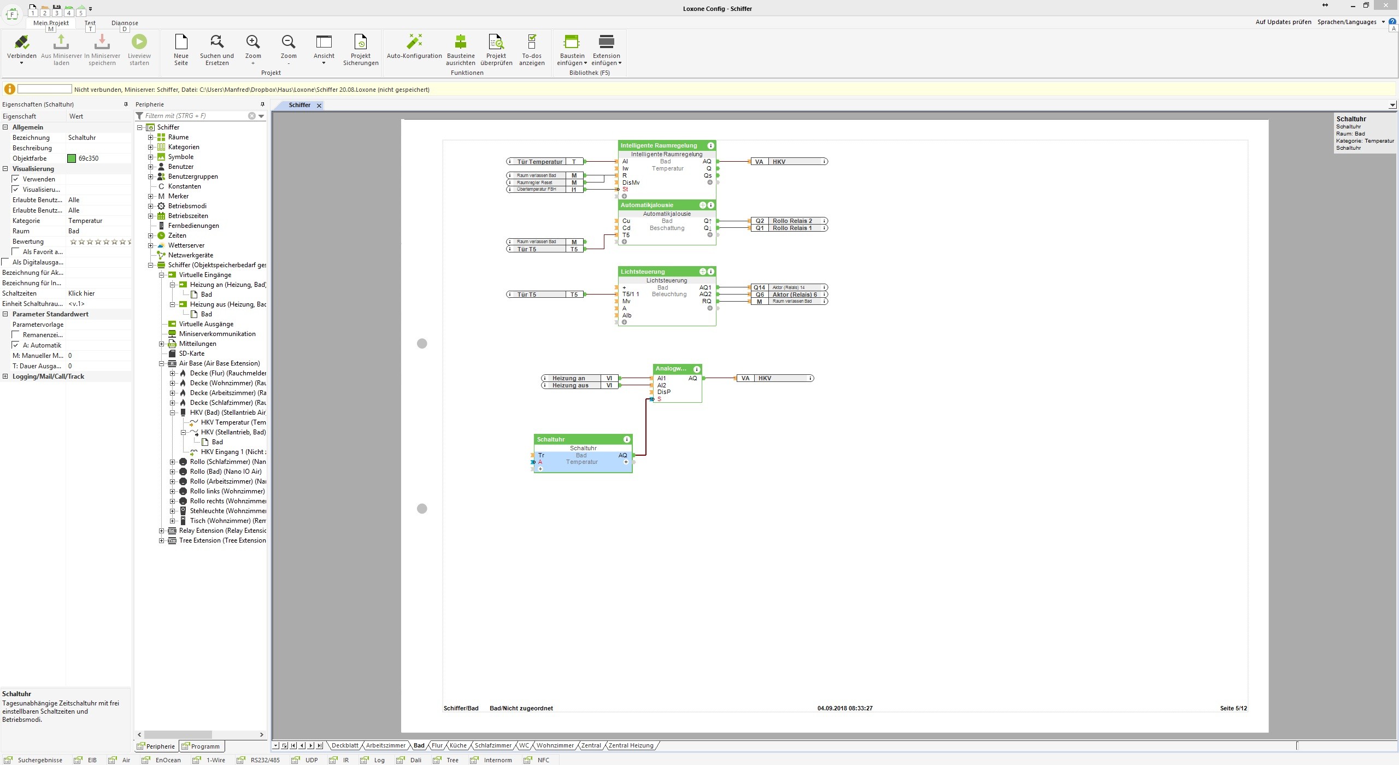Click Auf Updates prüfen link
Viewport: 1399px width, 765px height.
pos(1283,22)
